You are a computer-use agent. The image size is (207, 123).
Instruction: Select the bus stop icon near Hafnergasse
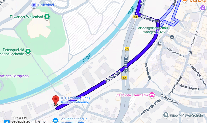[159, 43]
